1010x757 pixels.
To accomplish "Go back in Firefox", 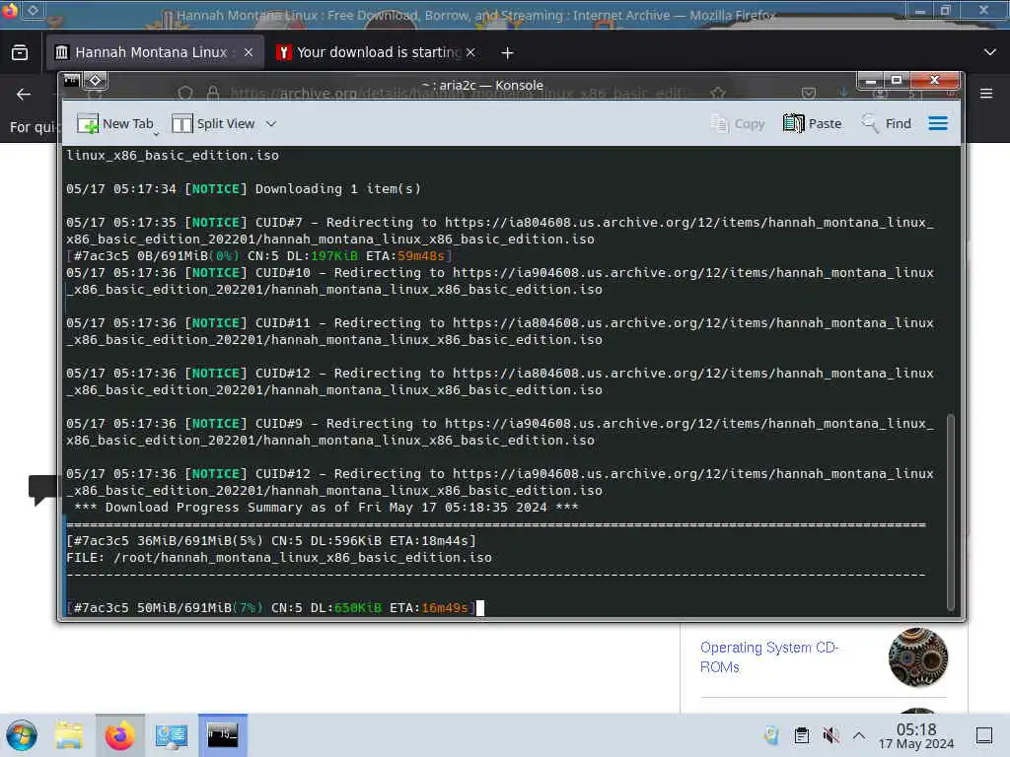I will pyautogui.click(x=24, y=94).
